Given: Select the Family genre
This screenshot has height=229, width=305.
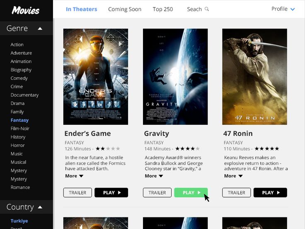Looking at the screenshot, I should click(17, 112).
